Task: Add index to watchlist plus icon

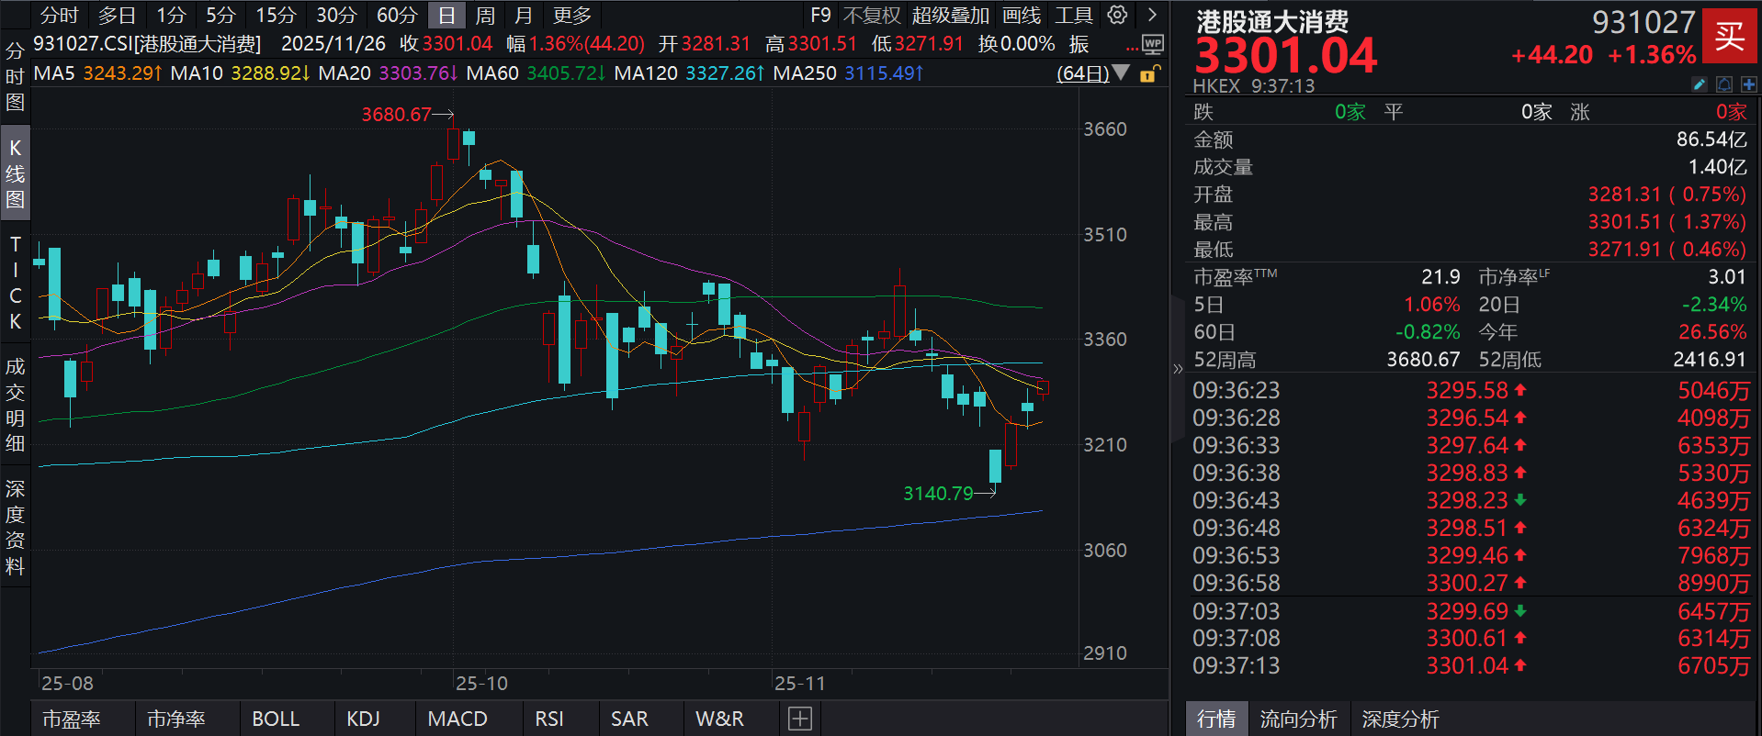Action: (1748, 84)
